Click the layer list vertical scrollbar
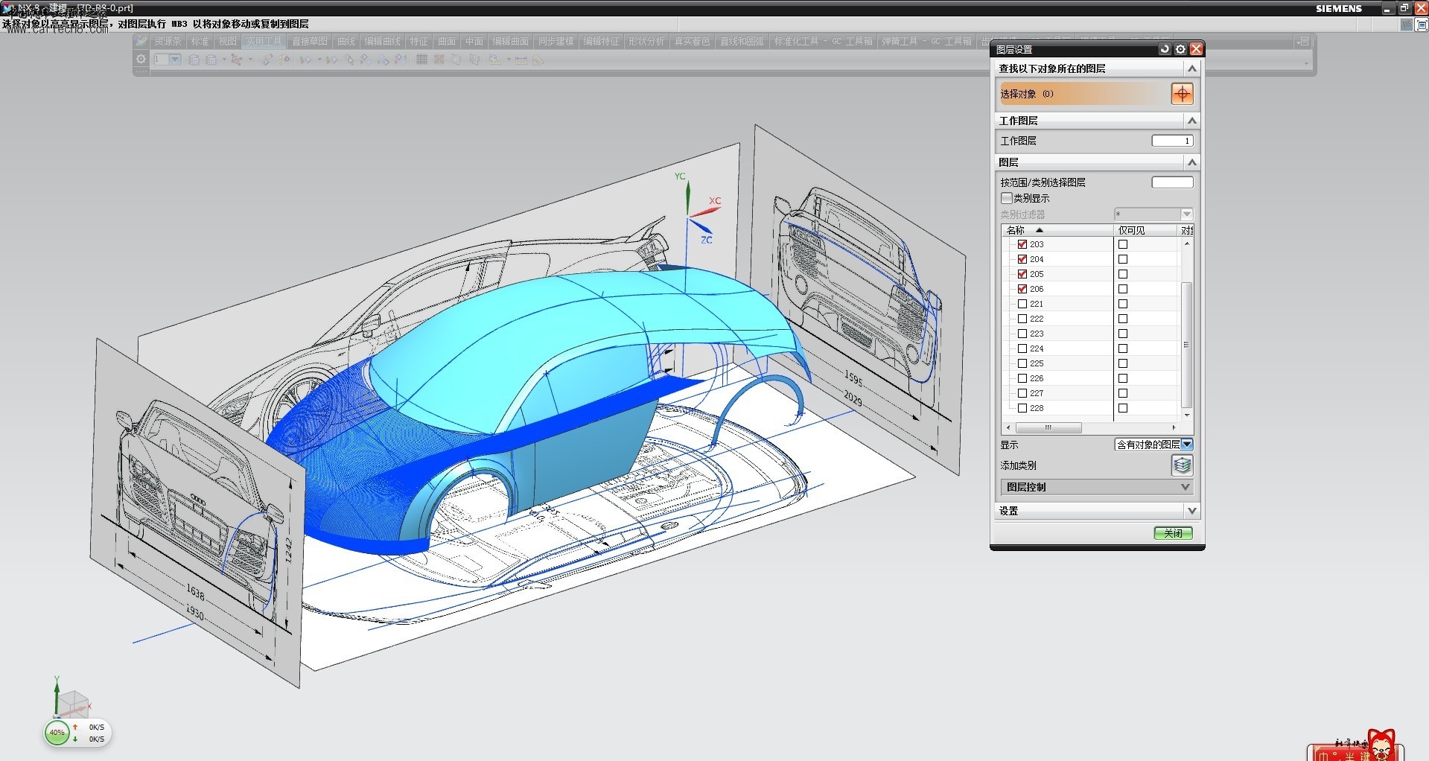The width and height of the screenshot is (1429, 761). (x=1187, y=344)
